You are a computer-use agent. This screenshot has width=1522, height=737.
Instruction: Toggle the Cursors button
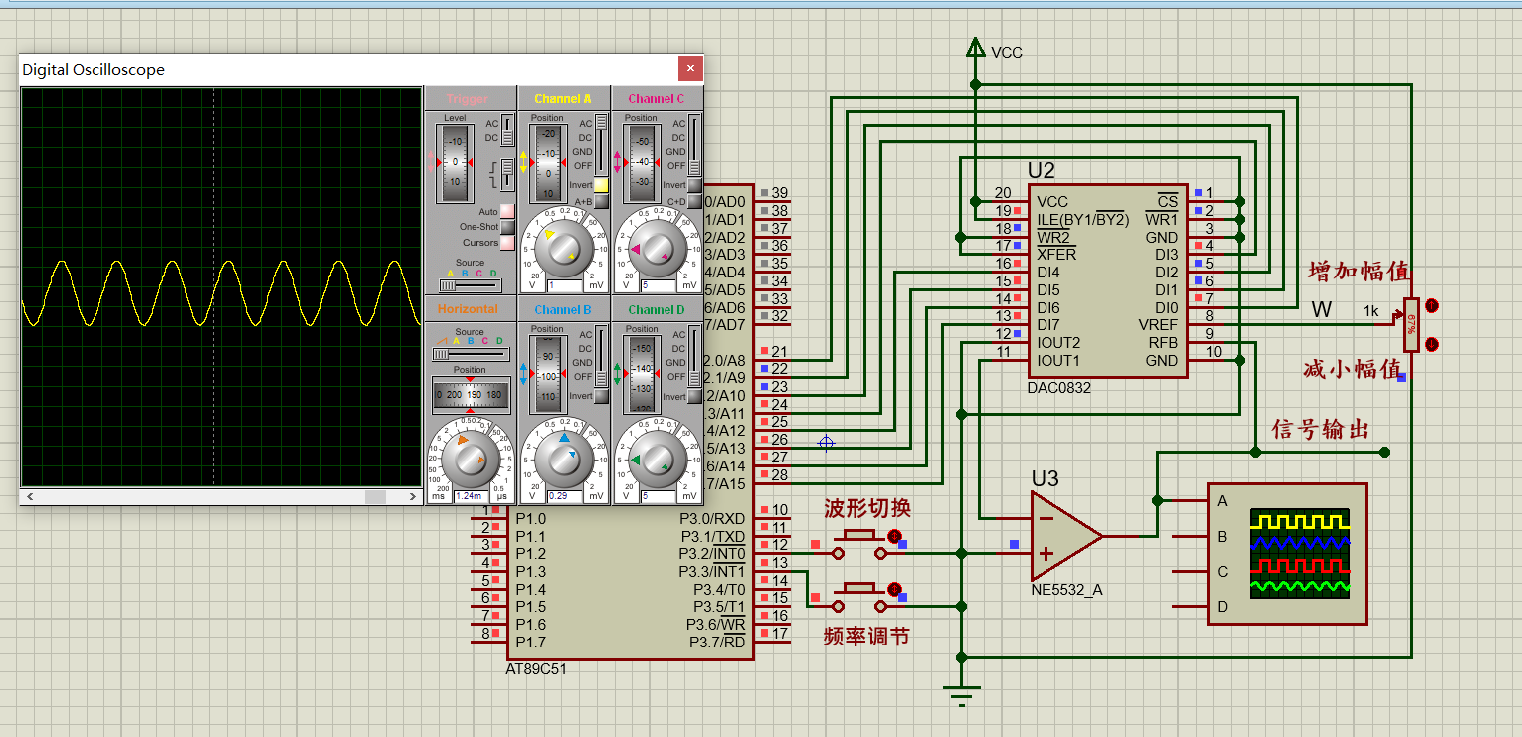pyautogui.click(x=507, y=243)
